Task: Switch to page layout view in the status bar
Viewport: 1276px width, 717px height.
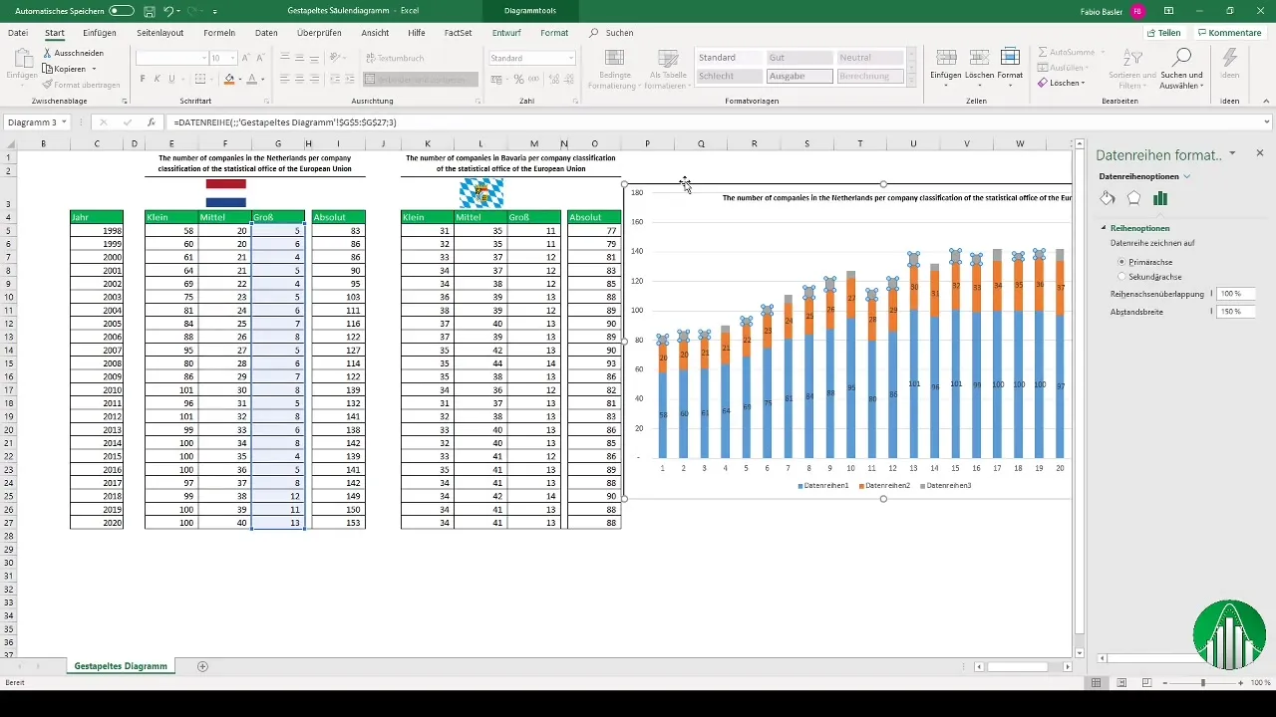Action: [x=1121, y=682]
